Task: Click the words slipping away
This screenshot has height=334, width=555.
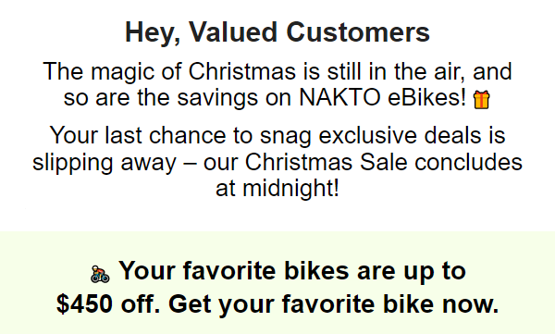Action: [104, 162]
